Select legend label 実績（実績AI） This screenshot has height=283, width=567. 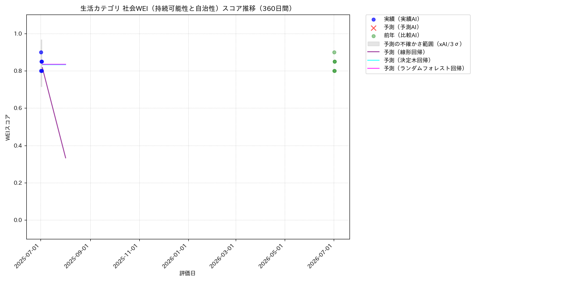pos(402,19)
